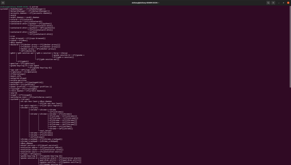Select the evolution-sourc process row
This screenshot has width=291, height=165.
tap(42, 152)
